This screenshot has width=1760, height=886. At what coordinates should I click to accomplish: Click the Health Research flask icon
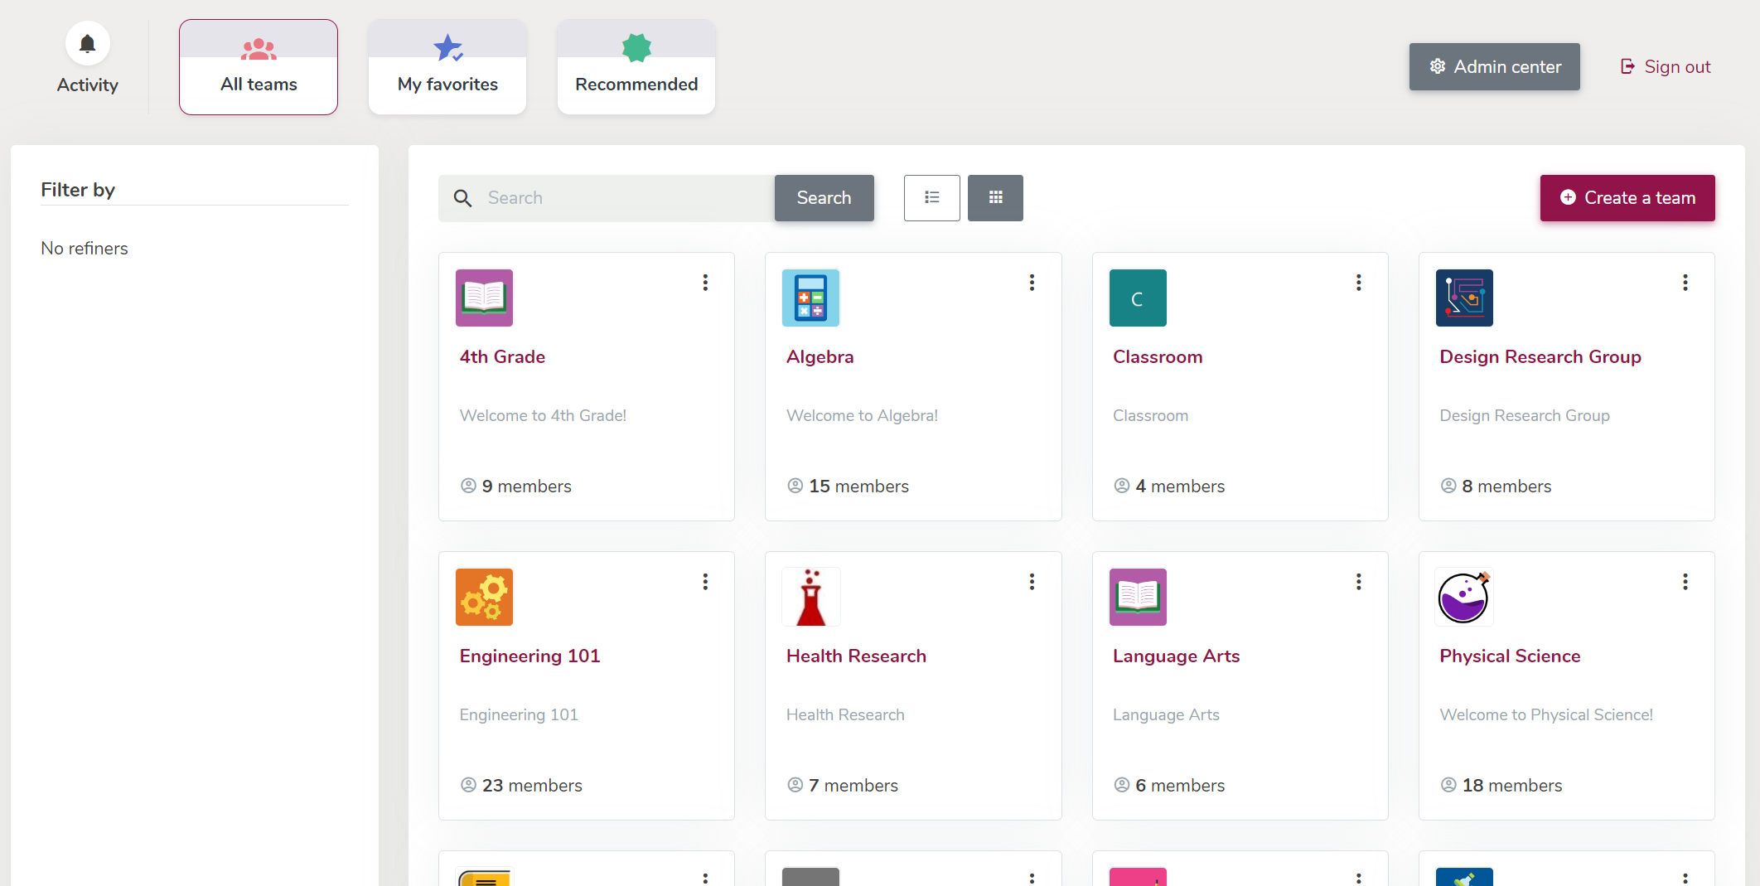pyautogui.click(x=811, y=597)
